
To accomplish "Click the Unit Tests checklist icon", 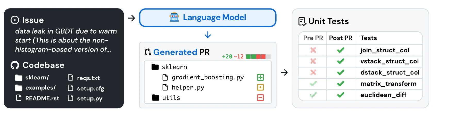I will coord(302,22).
